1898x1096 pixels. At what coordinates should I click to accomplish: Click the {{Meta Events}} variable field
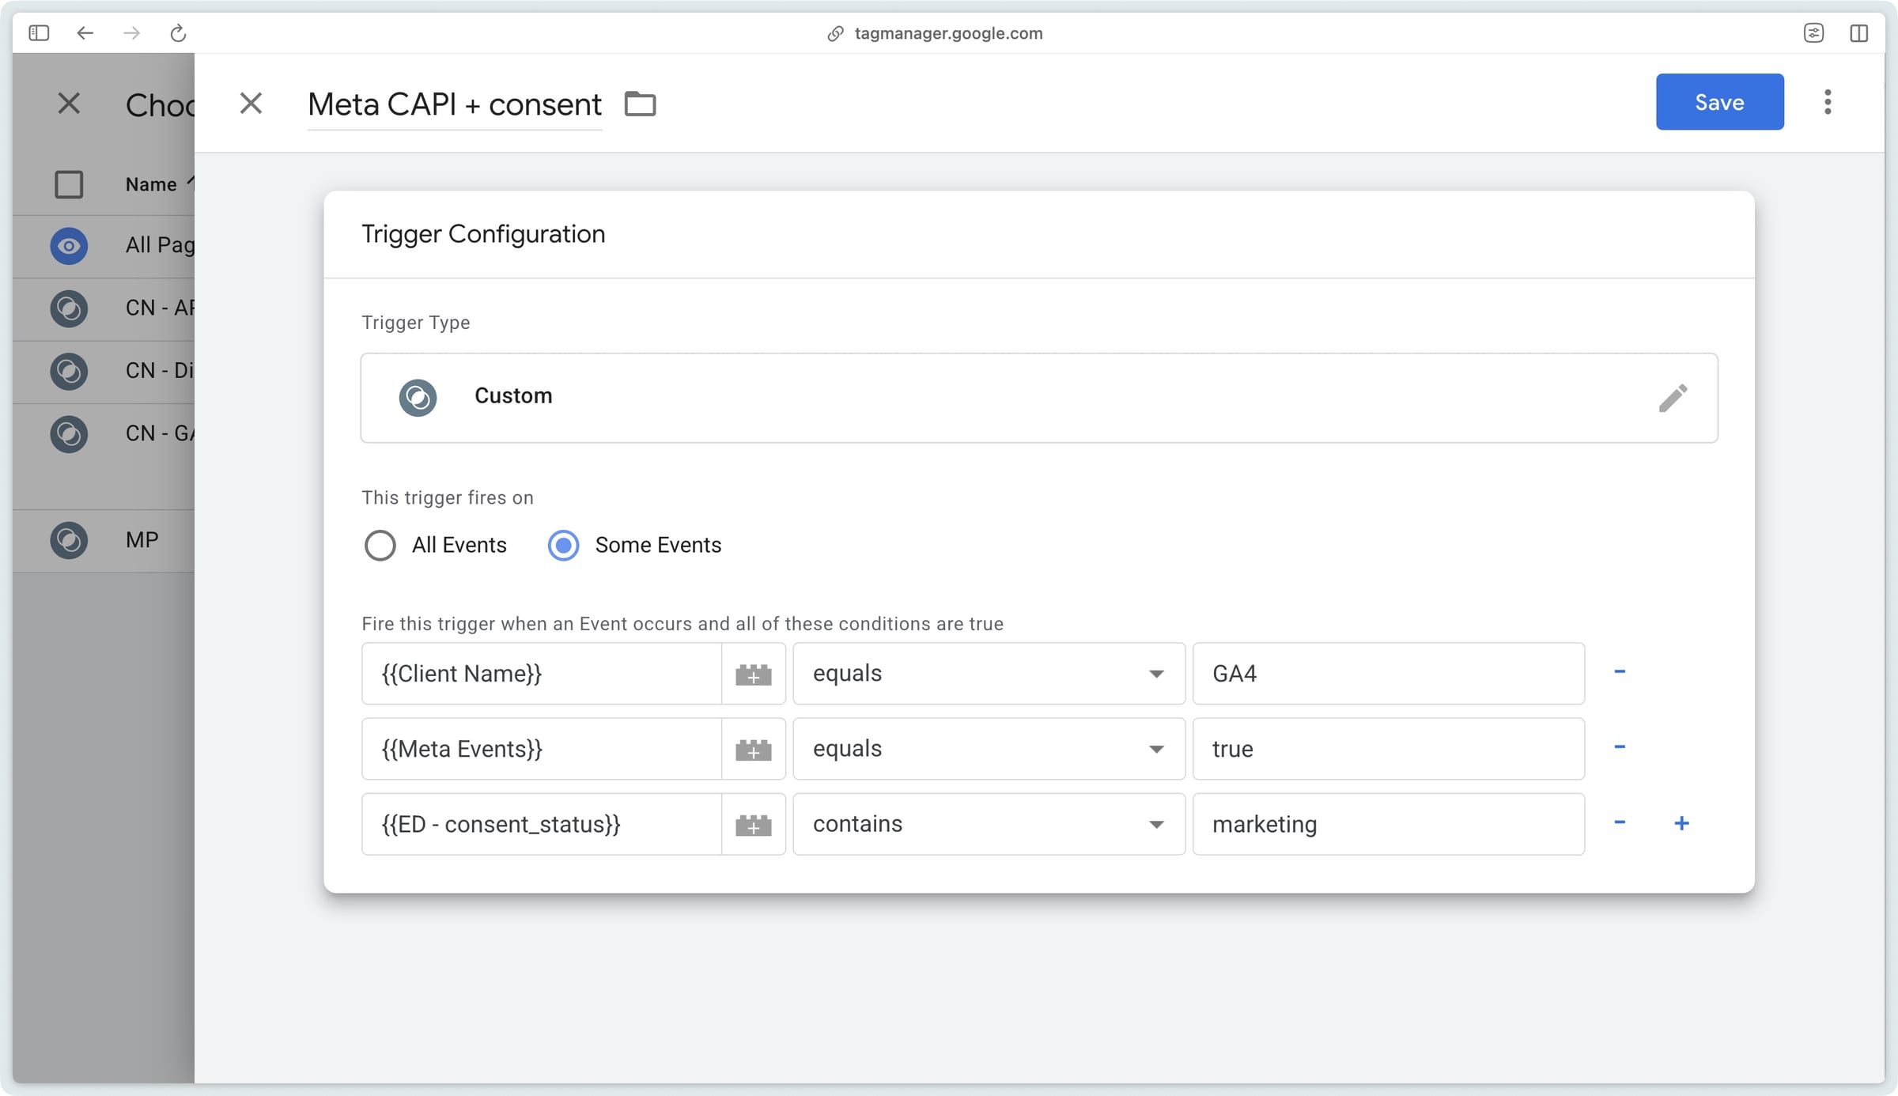[x=542, y=749]
